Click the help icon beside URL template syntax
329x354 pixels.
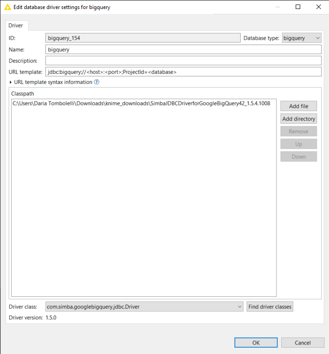(96, 82)
